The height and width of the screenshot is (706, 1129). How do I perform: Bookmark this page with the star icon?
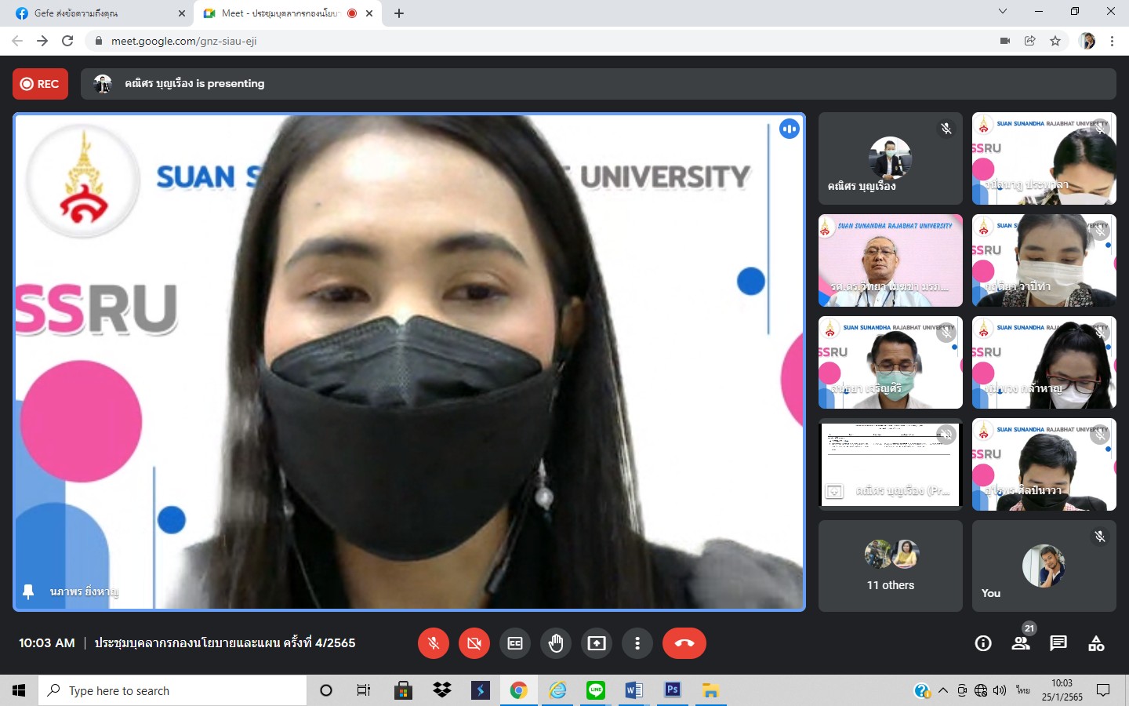point(1055,41)
